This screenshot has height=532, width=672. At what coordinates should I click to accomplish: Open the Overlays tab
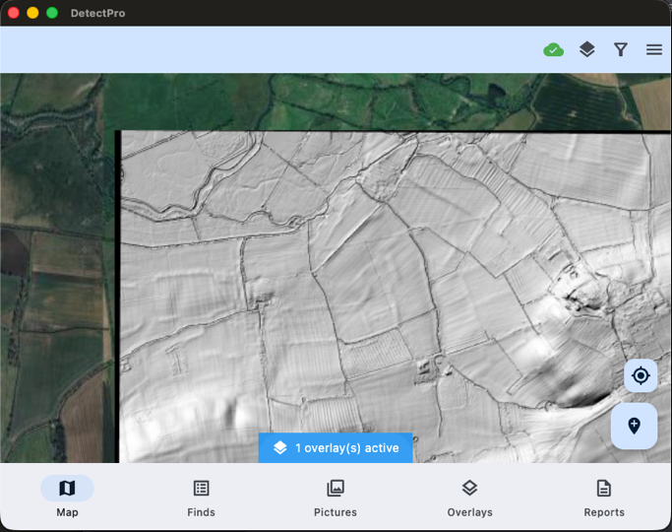click(x=469, y=499)
